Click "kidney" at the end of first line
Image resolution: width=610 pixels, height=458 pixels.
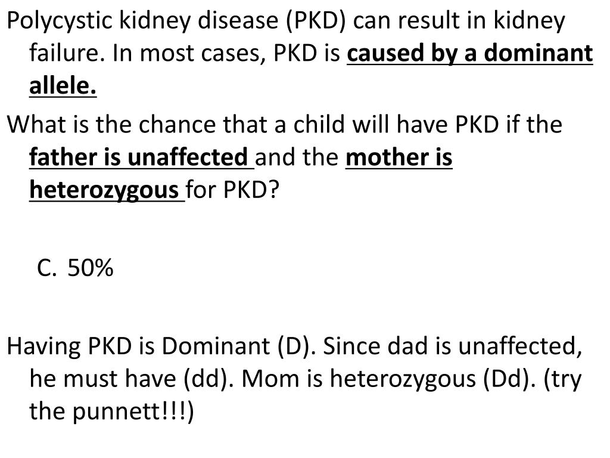click(x=529, y=21)
